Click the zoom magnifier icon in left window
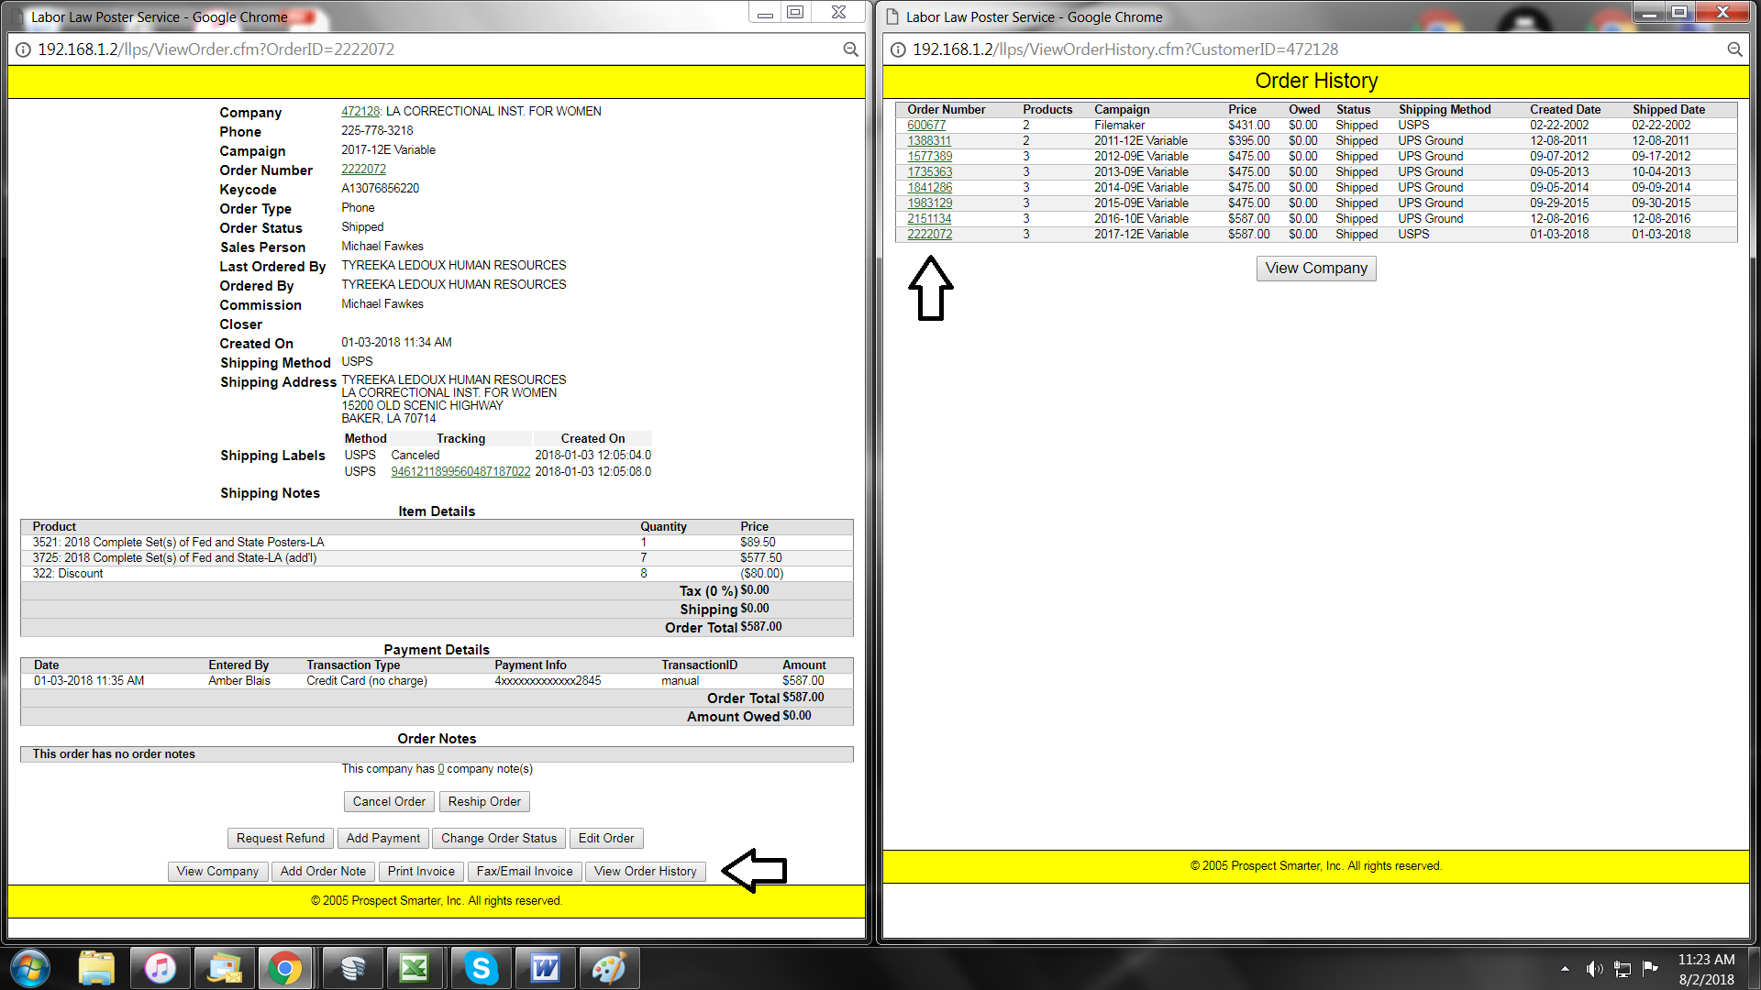 850,49
